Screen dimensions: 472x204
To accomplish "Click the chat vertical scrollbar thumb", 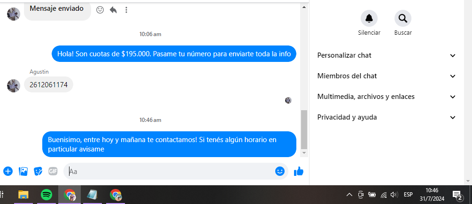I will (x=304, y=129).
